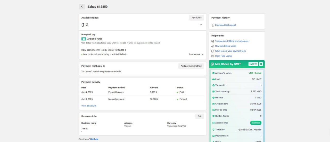Click the Jun 3, 2025 payment date
Screen dimensions: 330x142
click(87, 99)
